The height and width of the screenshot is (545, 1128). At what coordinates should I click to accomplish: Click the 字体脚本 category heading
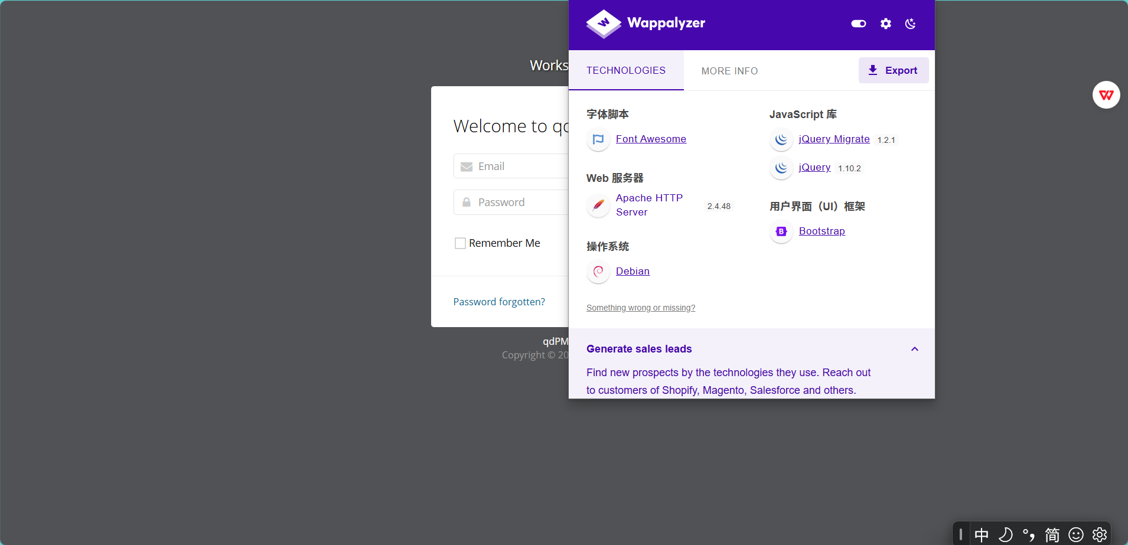click(608, 114)
